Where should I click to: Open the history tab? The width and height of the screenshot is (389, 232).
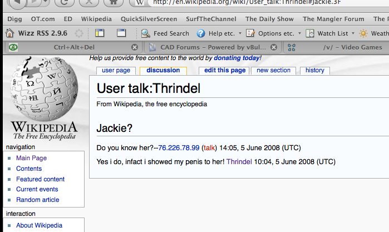coord(315,71)
